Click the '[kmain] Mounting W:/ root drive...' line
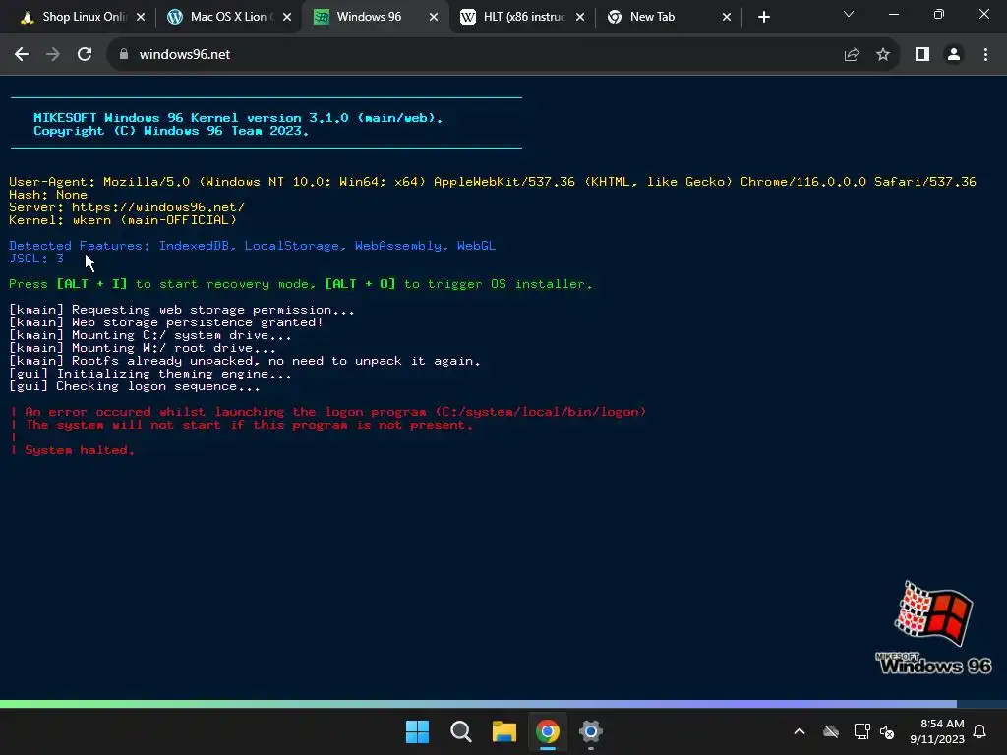The image size is (1007, 755). tap(142, 348)
